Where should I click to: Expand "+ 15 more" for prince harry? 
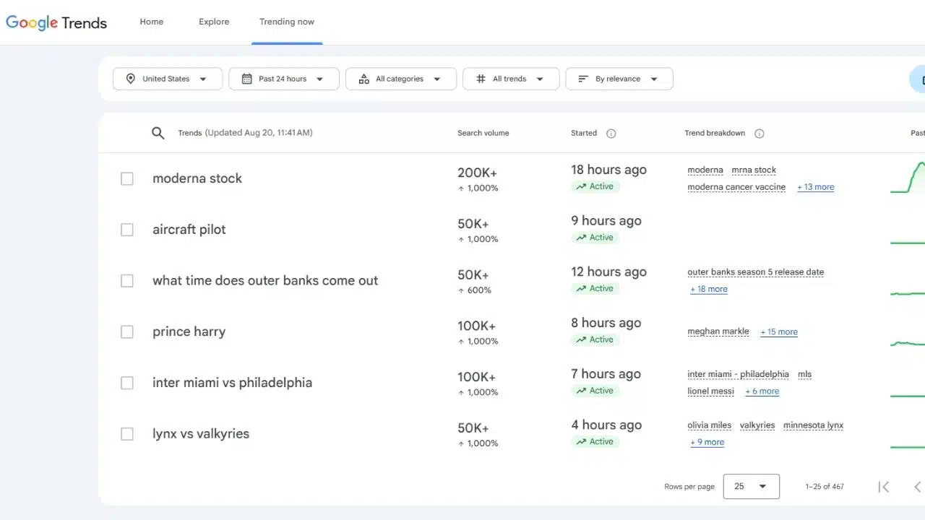point(779,332)
